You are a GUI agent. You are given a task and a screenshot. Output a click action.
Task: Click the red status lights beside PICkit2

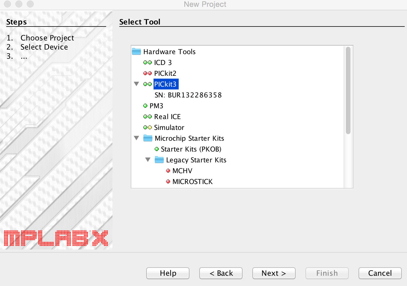148,73
